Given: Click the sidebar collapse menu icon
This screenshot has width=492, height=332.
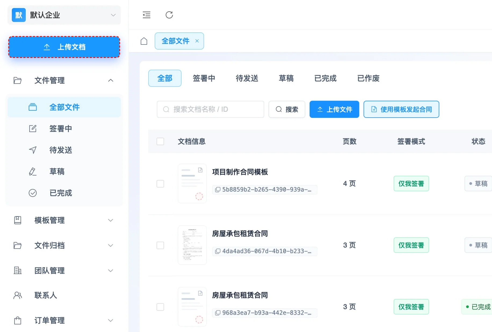Looking at the screenshot, I should pyautogui.click(x=147, y=15).
